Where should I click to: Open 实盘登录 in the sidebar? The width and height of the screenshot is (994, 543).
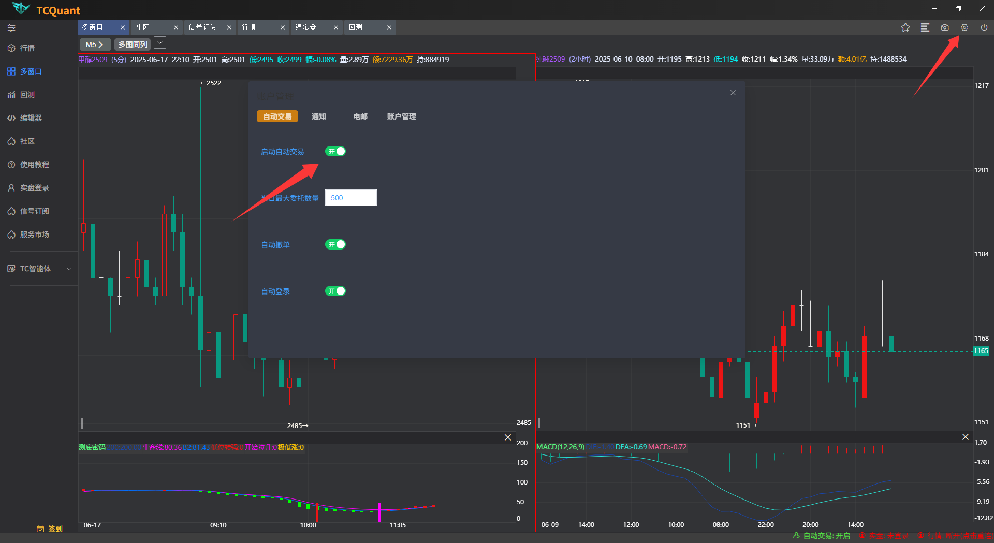coord(34,188)
